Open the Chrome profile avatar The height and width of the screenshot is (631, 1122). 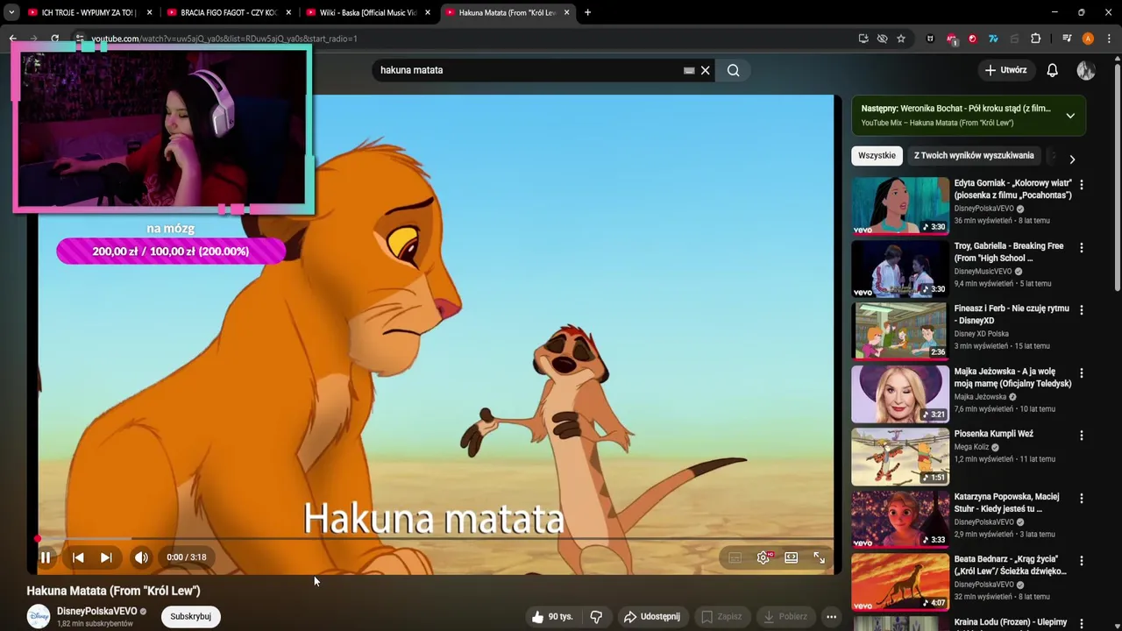tap(1088, 39)
